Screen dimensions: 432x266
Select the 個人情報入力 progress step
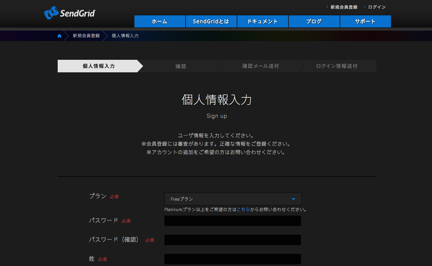pos(99,66)
